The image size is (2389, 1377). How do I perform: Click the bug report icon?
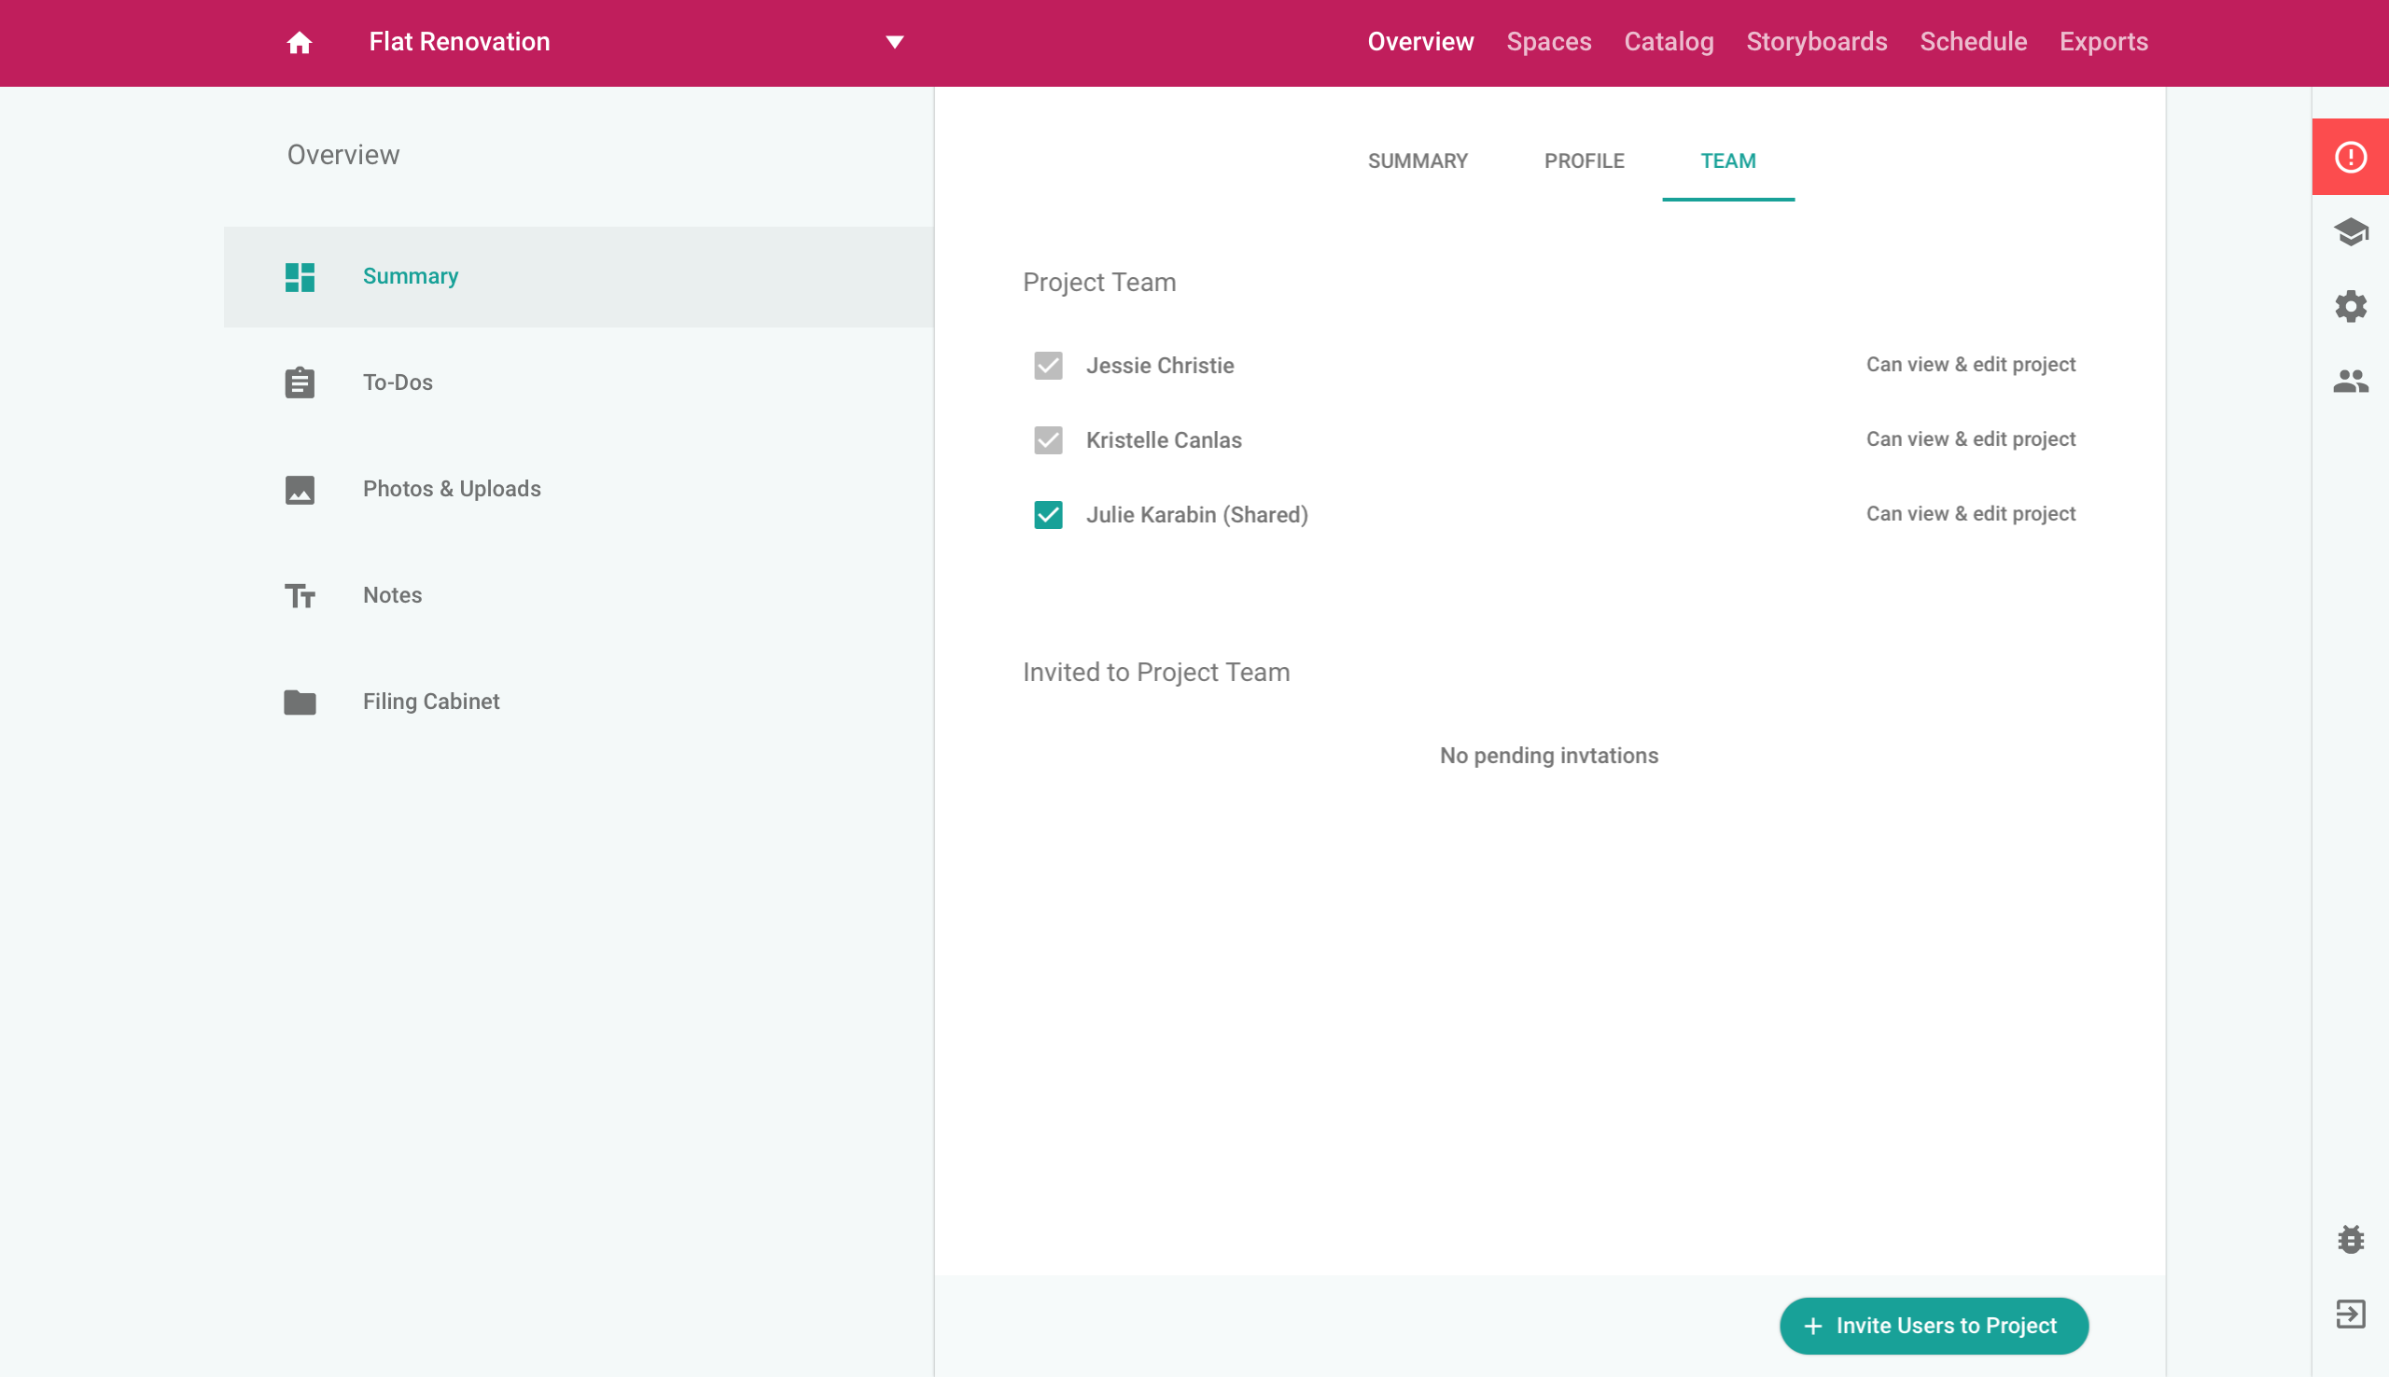pyautogui.click(x=2349, y=1239)
